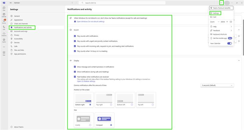244x130 pixels.
Task: Click the zoom out minus icon
Action: pyautogui.click(x=218, y=22)
